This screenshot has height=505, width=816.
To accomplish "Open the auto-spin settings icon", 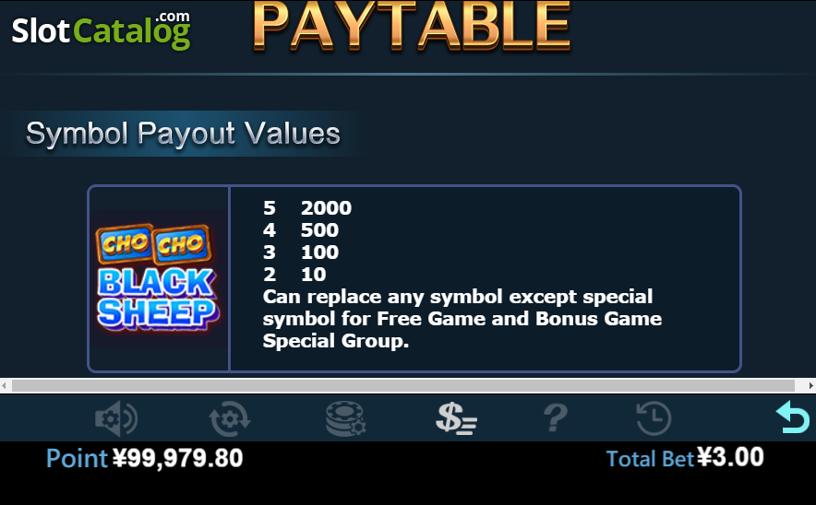I will point(230,418).
